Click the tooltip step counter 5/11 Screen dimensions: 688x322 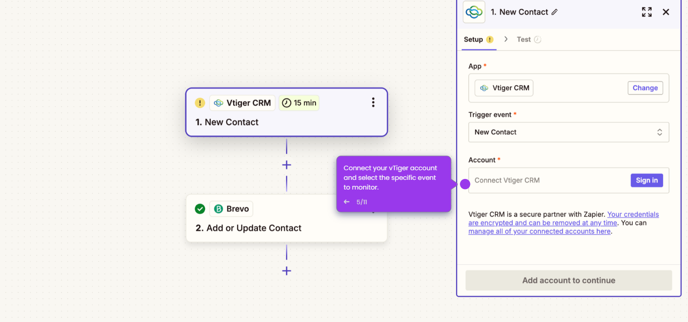pos(361,202)
